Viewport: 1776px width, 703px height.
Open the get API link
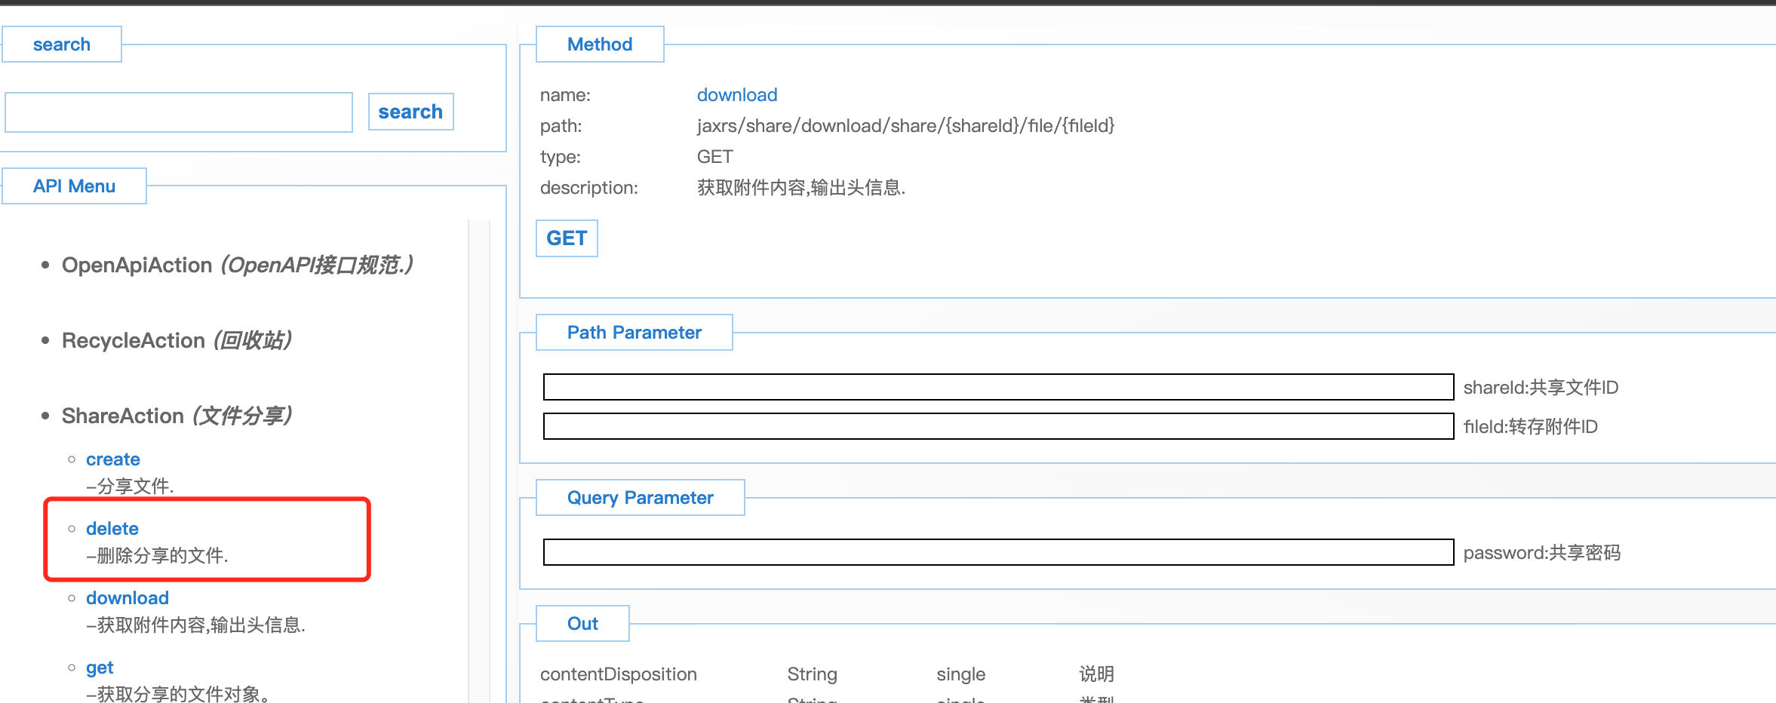tap(100, 668)
